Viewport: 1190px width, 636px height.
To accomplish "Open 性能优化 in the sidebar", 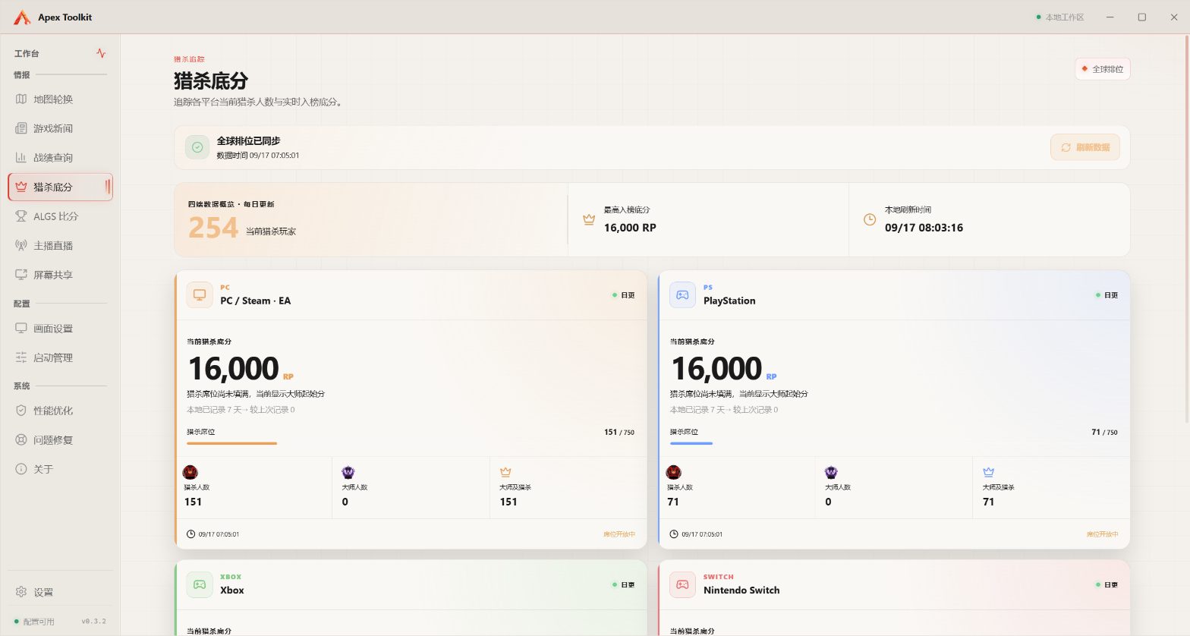I will [60, 411].
